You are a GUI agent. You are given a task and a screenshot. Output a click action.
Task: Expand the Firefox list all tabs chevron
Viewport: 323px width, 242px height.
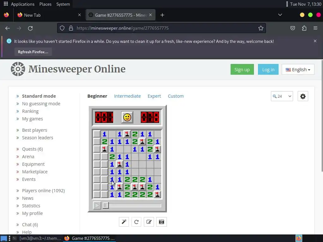tap(280, 15)
